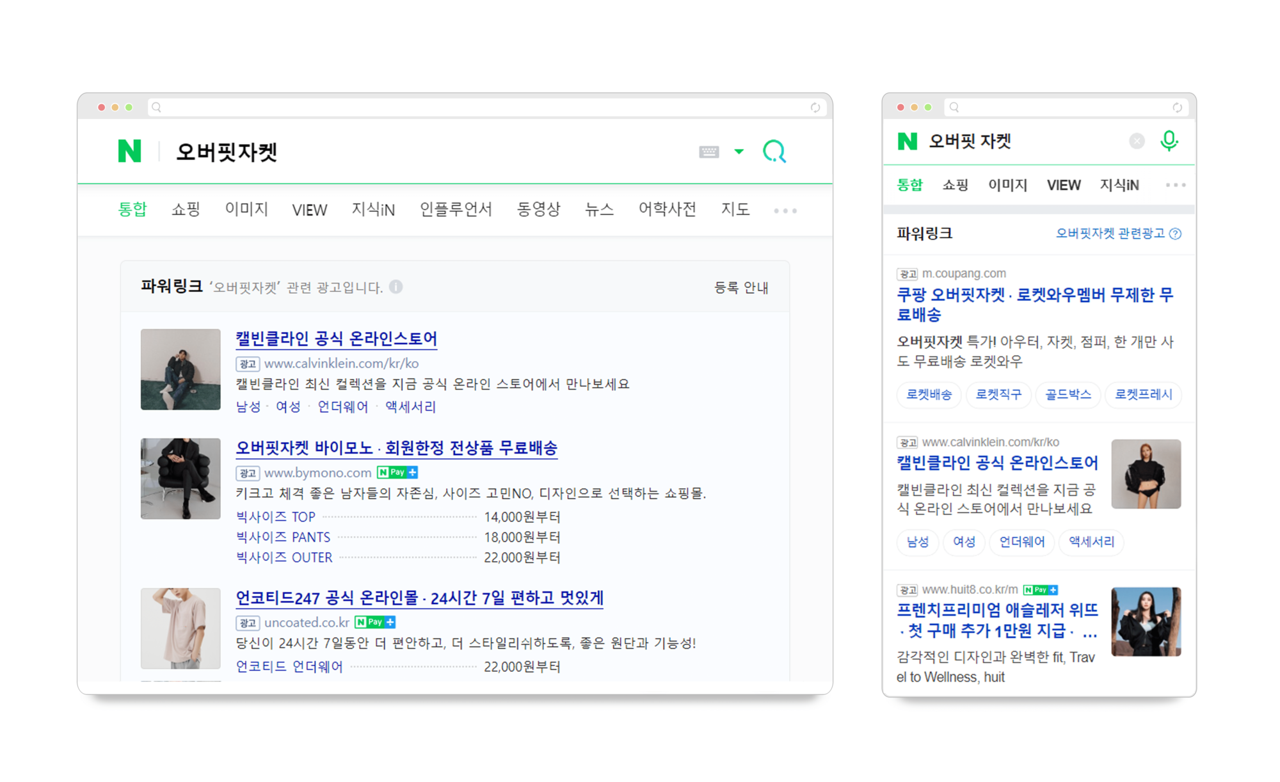Switch to 쇼핑 tab in desktop window
Screen dimensions: 1280x782
186,209
